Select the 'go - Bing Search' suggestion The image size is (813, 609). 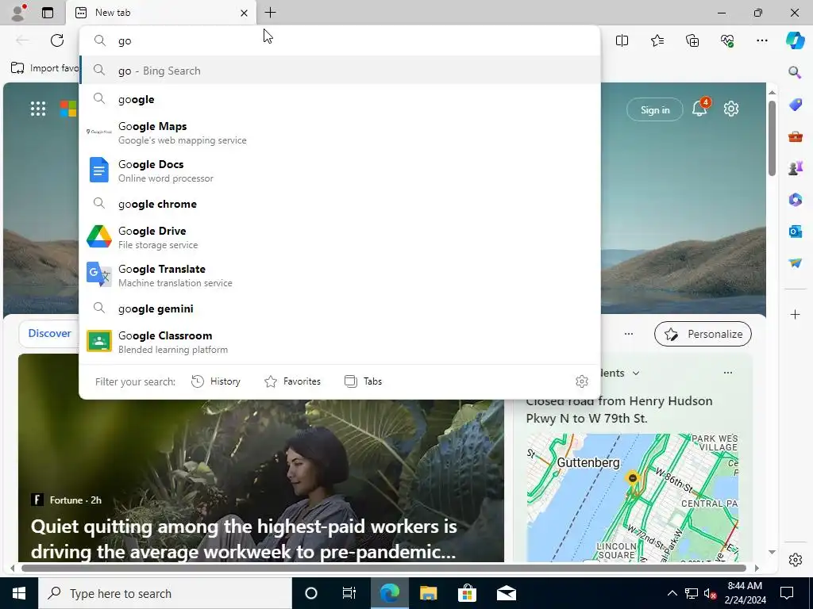click(340, 71)
